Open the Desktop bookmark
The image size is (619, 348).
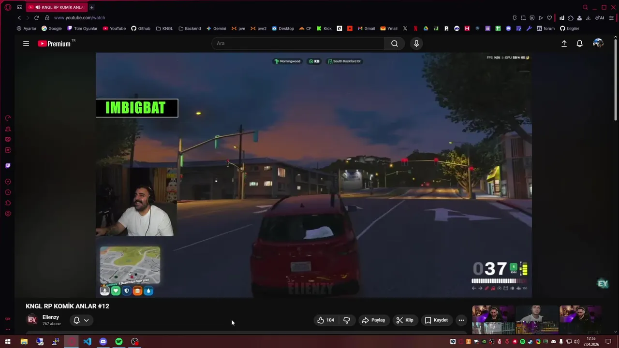pos(283,29)
